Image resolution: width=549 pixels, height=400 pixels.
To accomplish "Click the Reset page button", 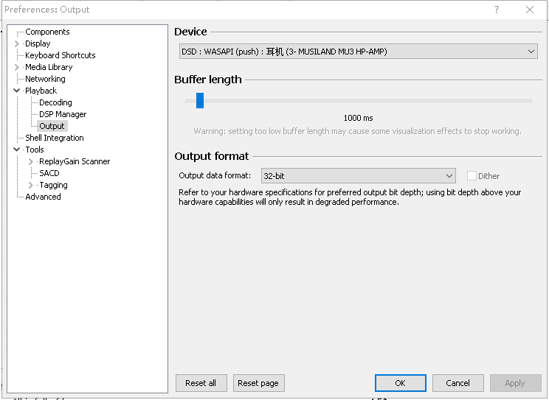I will click(x=258, y=383).
